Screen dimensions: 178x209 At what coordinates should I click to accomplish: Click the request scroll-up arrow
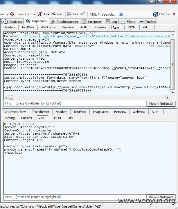tap(173, 34)
